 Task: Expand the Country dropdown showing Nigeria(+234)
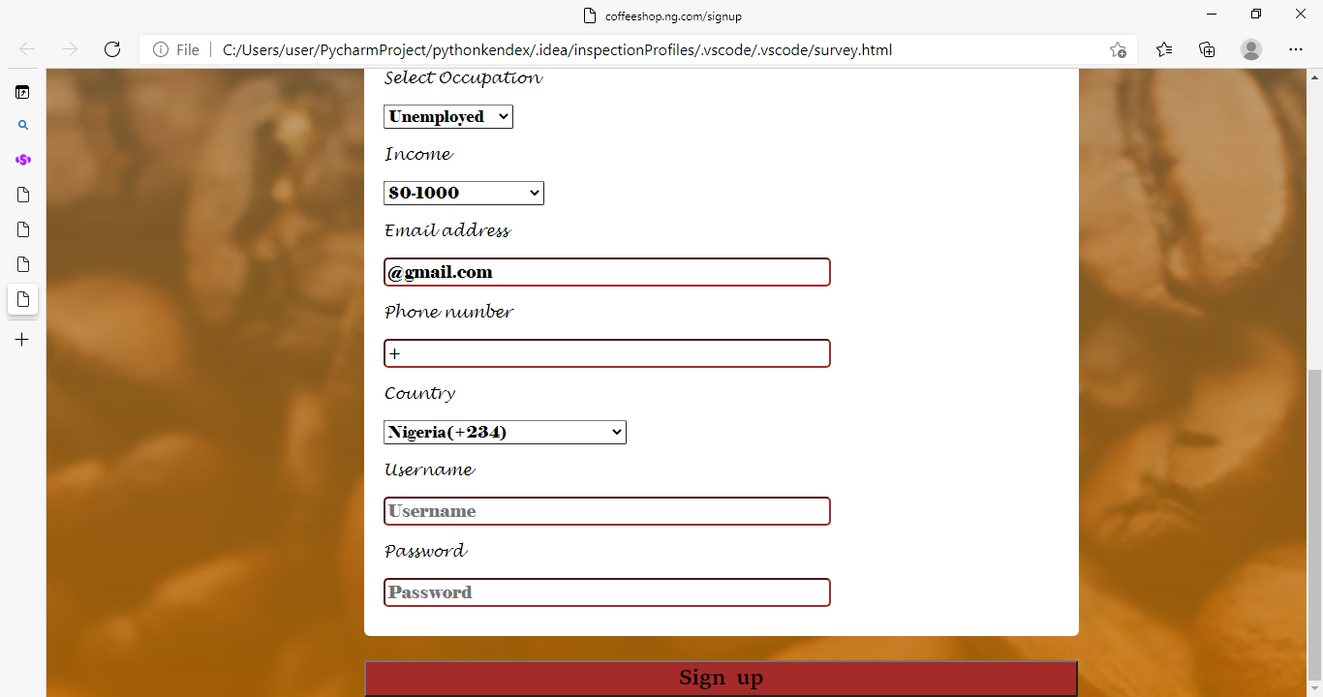click(x=505, y=433)
